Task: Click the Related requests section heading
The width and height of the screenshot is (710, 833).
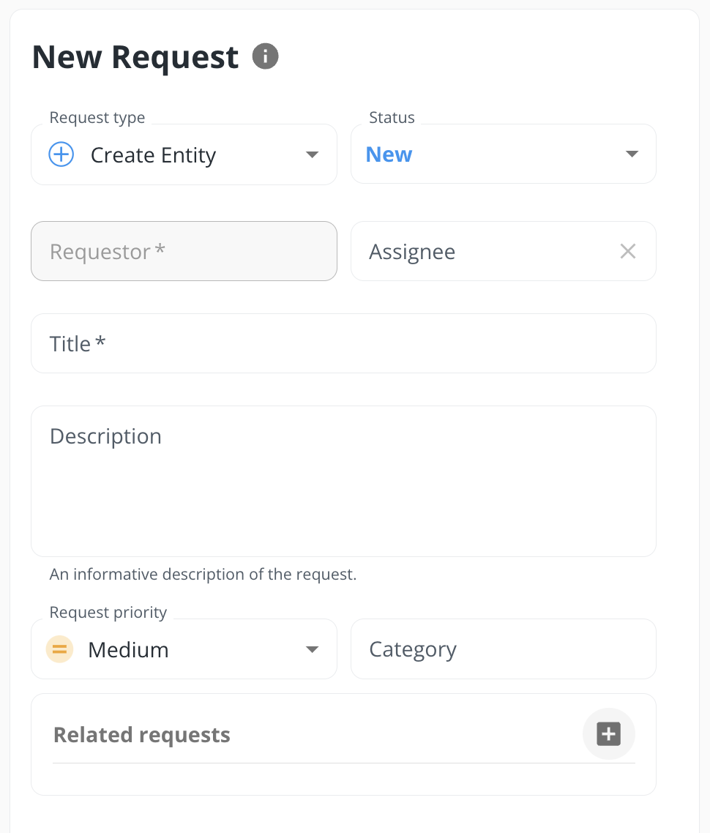Action: 142,735
